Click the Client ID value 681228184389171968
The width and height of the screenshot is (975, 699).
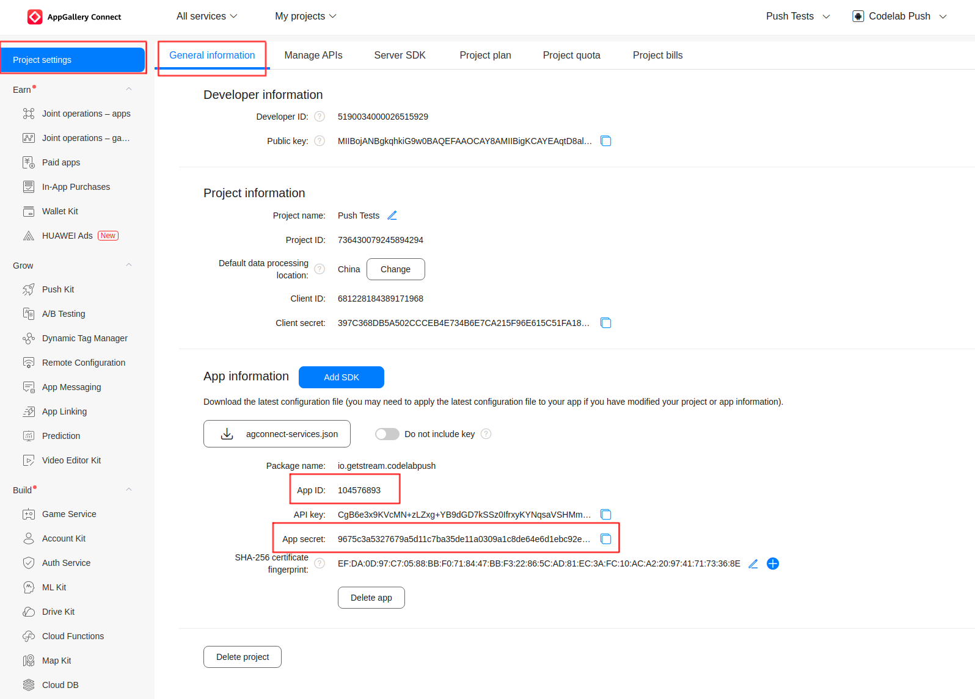381,299
